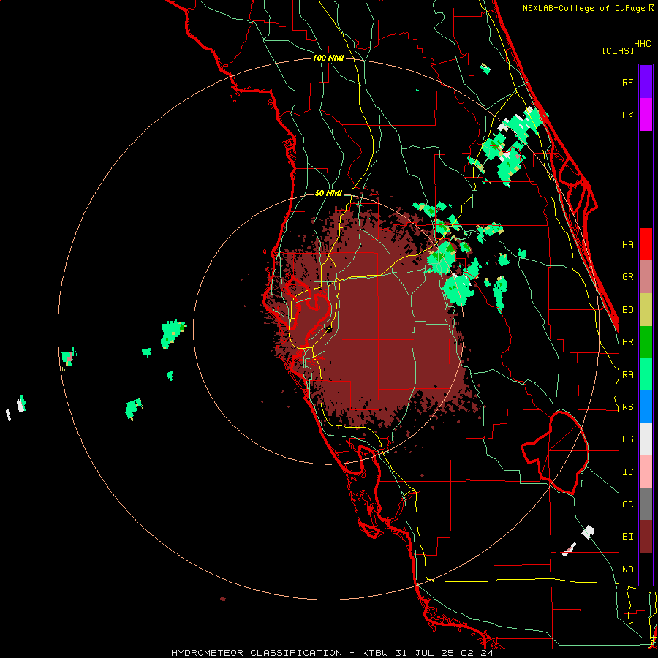
Task: Click the DS white legend swatch
Action: 646,439
